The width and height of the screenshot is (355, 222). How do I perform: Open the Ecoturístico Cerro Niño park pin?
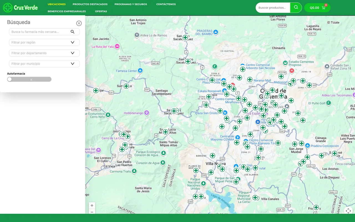pos(108,115)
